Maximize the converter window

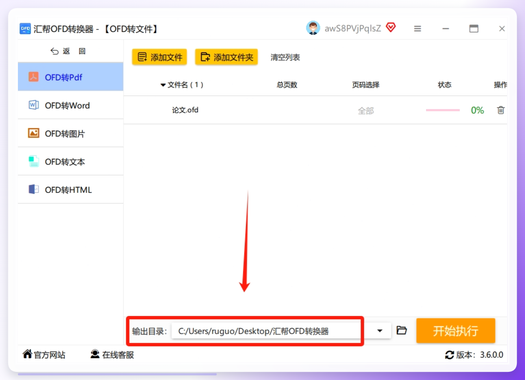[474, 29]
